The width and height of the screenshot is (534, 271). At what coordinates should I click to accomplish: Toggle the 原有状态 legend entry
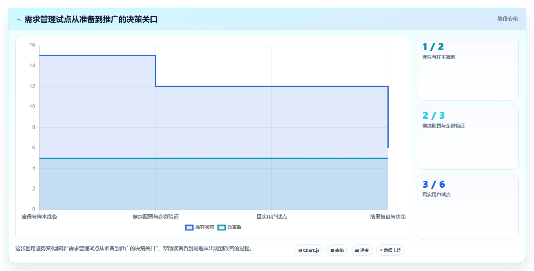pyautogui.click(x=200, y=227)
